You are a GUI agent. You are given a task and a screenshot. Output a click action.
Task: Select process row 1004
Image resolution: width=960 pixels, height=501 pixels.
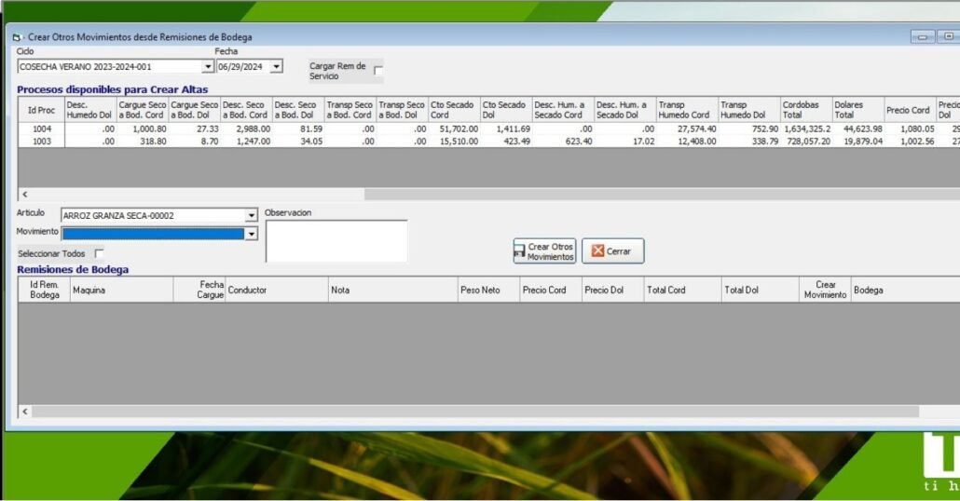42,129
